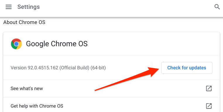
Task: Click the About Chrome OS heading
Action: pyautogui.click(x=24, y=22)
